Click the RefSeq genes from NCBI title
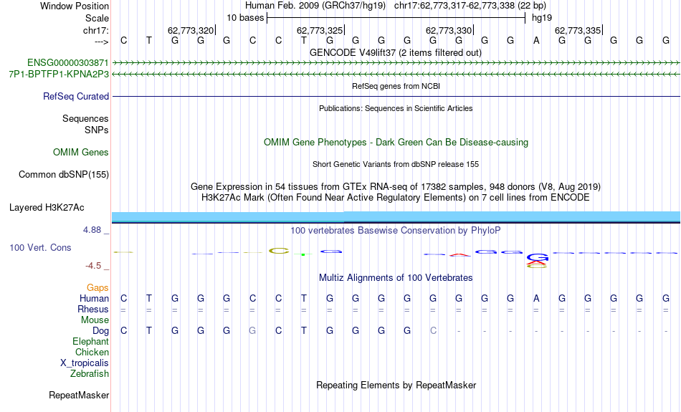Screen dimensions: 681x412 click(396, 86)
